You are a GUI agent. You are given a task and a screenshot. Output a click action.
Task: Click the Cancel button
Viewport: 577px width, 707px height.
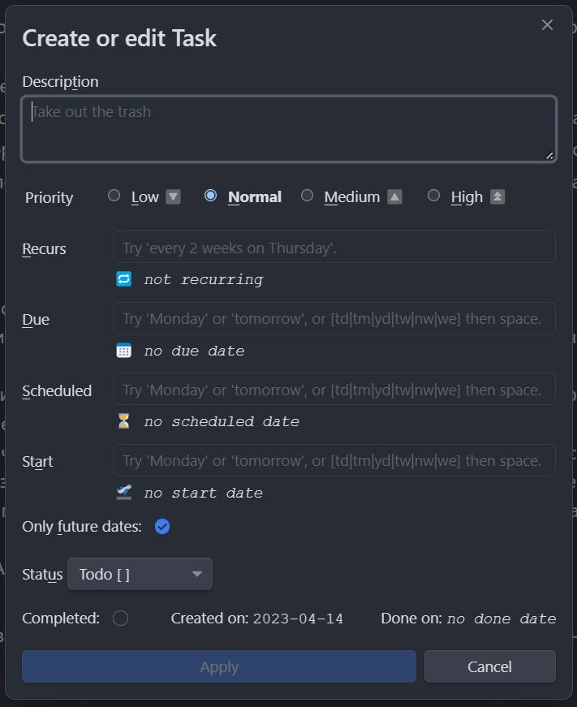point(489,666)
